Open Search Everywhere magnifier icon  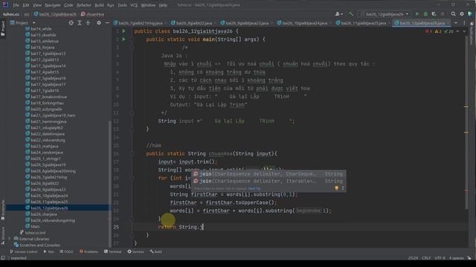point(453,14)
